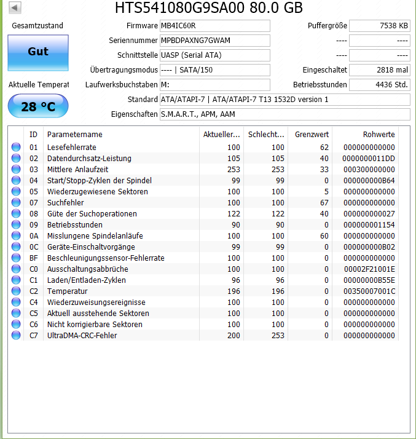Click status dot for Beschleunigungssensor-Fehlerrate row

click(16, 258)
